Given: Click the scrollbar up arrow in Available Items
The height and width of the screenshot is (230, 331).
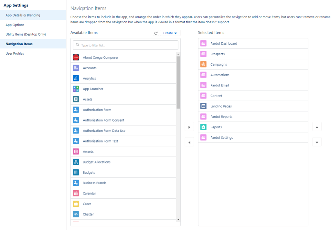Looking at the screenshot, I should (x=178, y=55).
